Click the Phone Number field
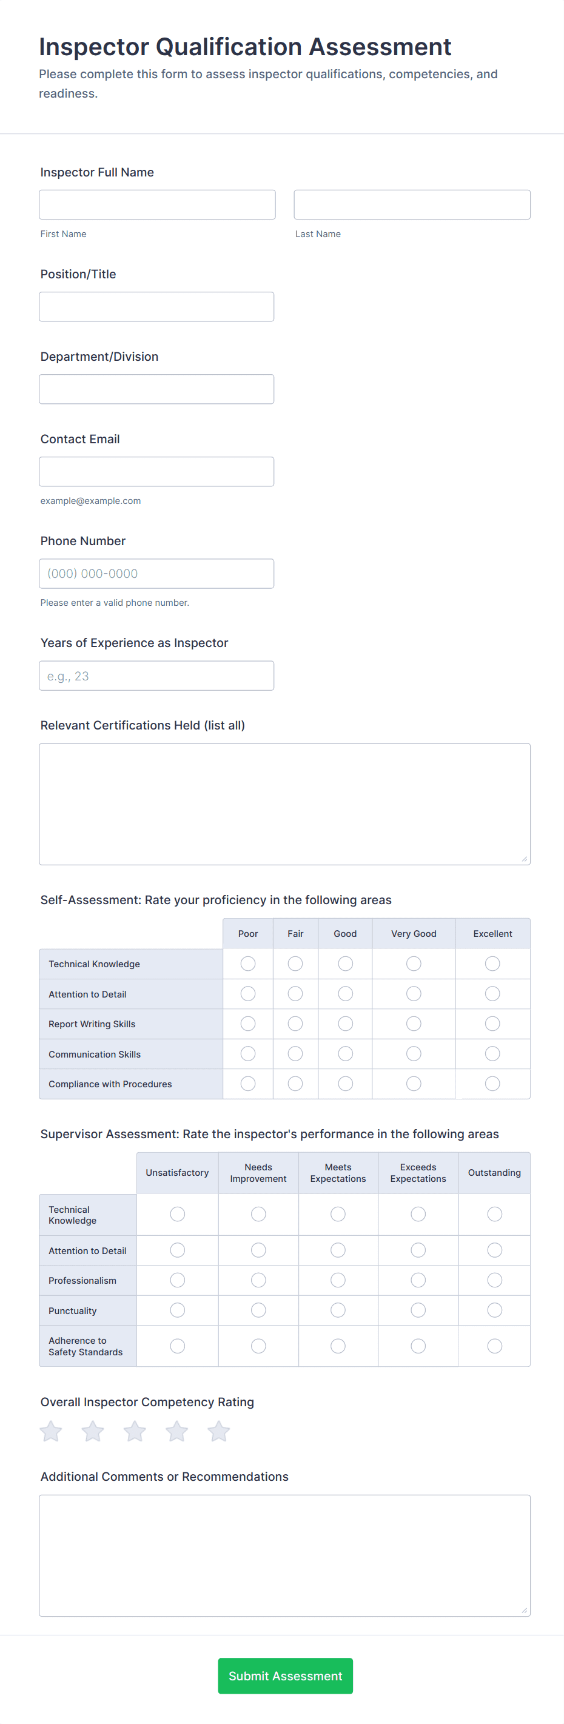564x1724 pixels. (x=156, y=574)
